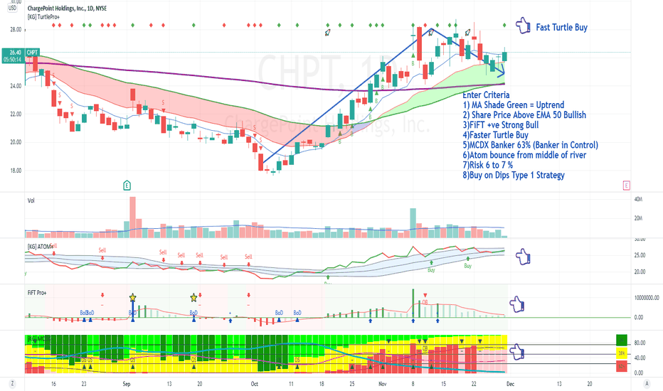Viewport: 663px width, 391px height.
Task: Click the "Share Price Above EMA 50 Bullish" line
Action: click(524, 115)
